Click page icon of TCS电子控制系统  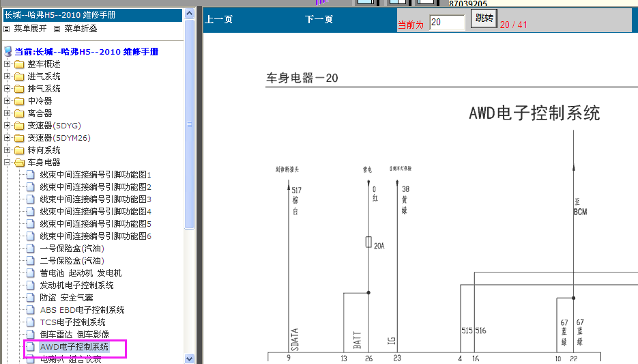tap(31, 322)
